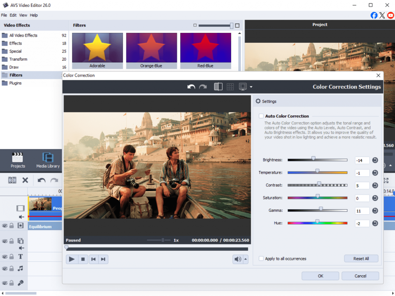Enable the Auto Color Correction checkbox

(261, 116)
